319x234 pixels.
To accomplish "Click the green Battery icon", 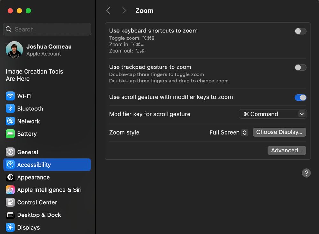I will (10, 134).
